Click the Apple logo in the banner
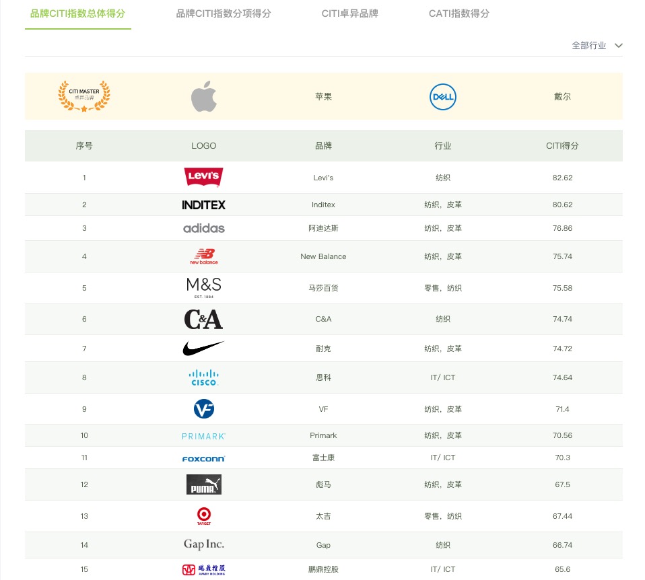 point(203,96)
